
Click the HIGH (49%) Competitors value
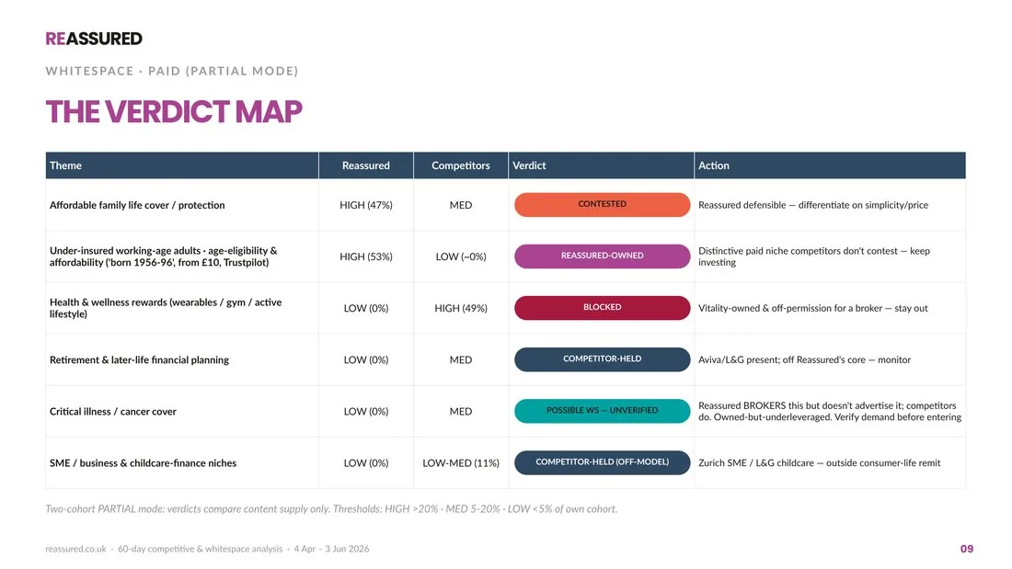tap(461, 308)
